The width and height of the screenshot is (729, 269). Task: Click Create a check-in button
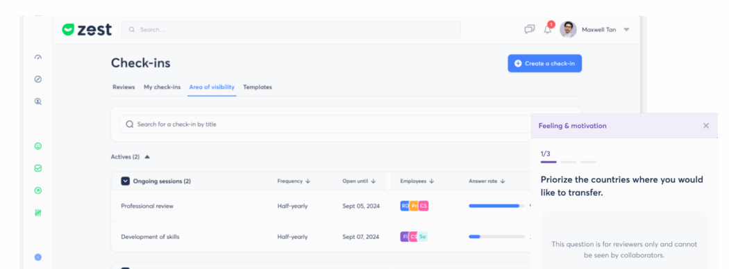544,63
